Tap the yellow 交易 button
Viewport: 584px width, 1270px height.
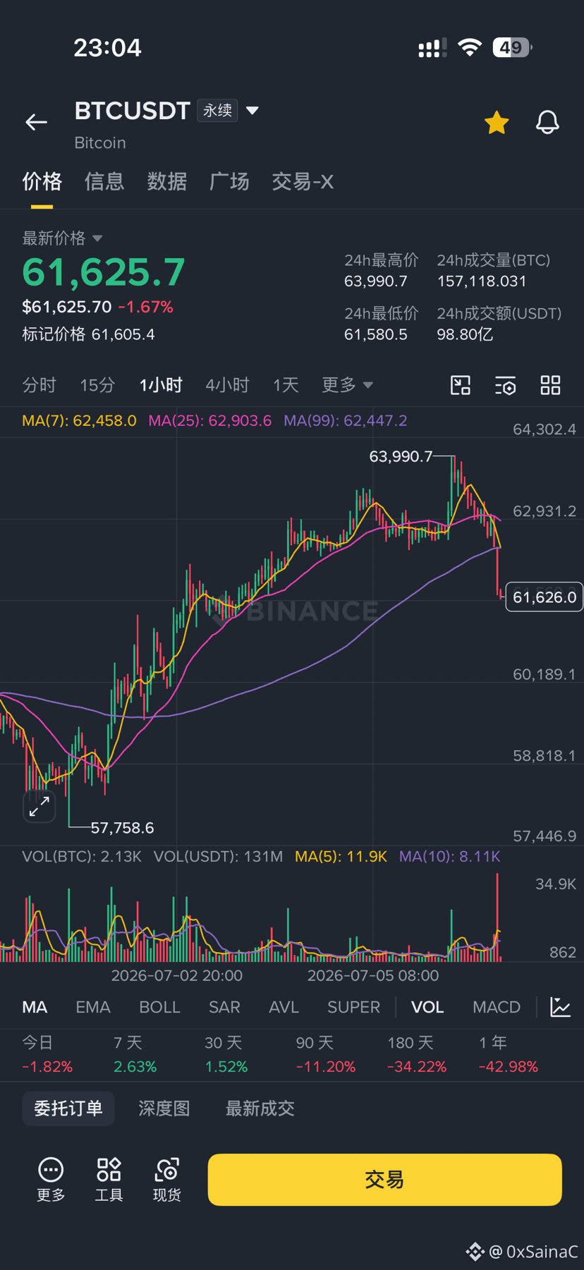coord(384,1180)
